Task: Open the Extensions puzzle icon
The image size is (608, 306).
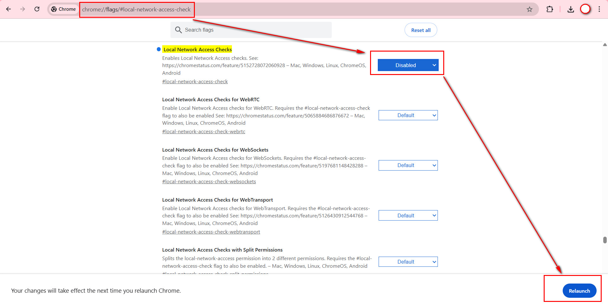Action: pyautogui.click(x=550, y=9)
